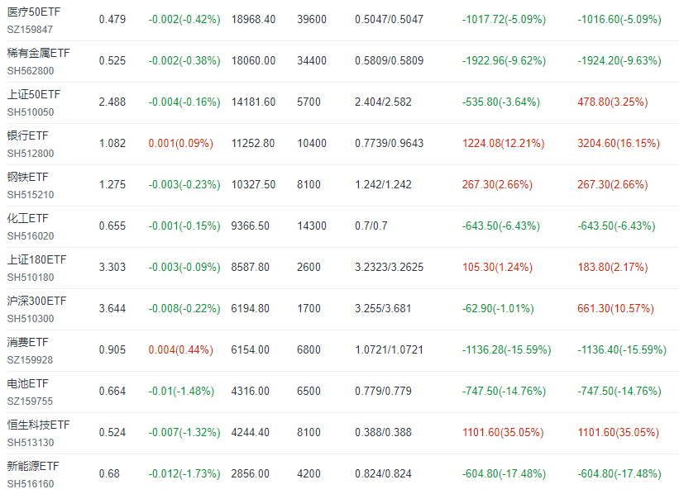Click the cost value 0.7739/0.9643
The height and width of the screenshot is (494, 679).
[389, 143]
